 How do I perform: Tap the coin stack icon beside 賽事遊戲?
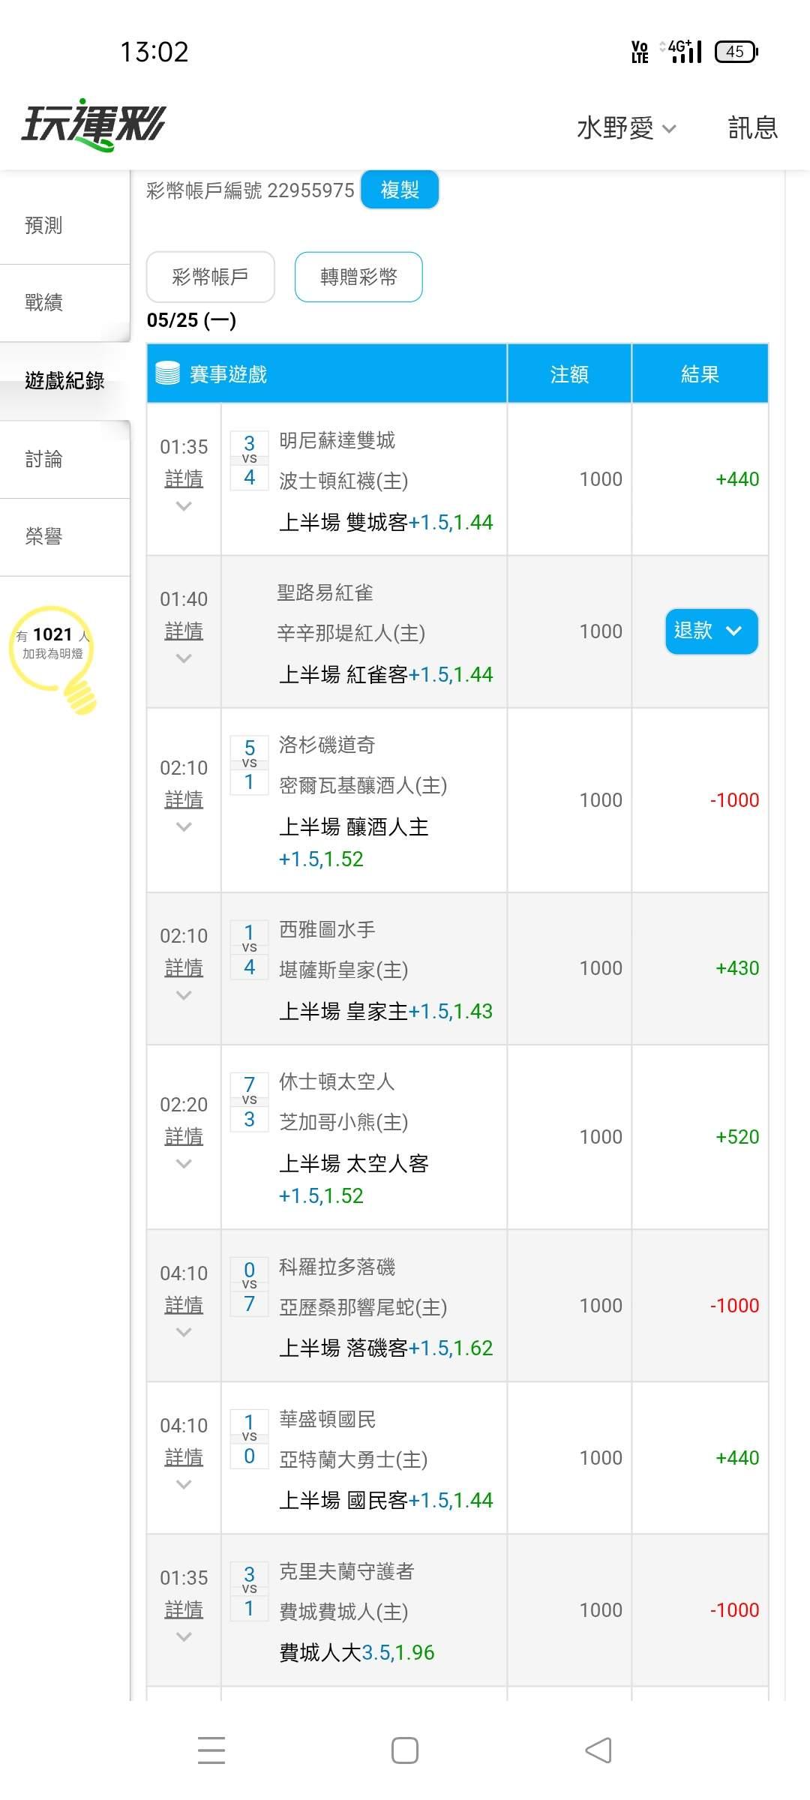167,373
